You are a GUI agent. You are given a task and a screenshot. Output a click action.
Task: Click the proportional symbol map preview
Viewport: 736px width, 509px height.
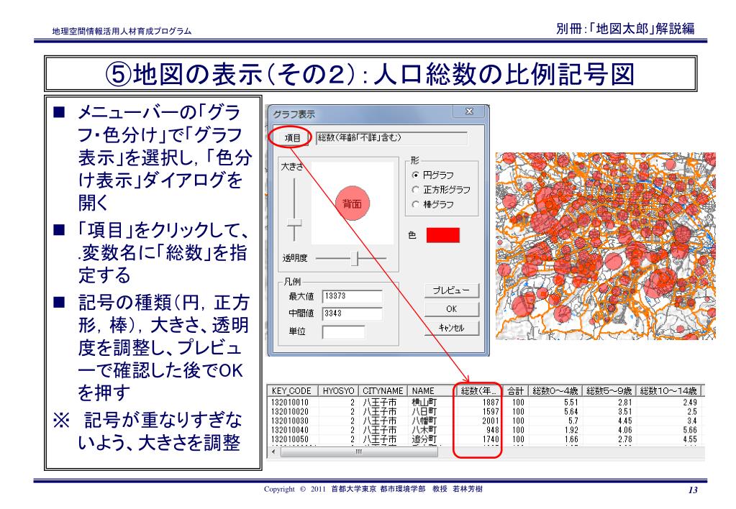tap(606, 246)
